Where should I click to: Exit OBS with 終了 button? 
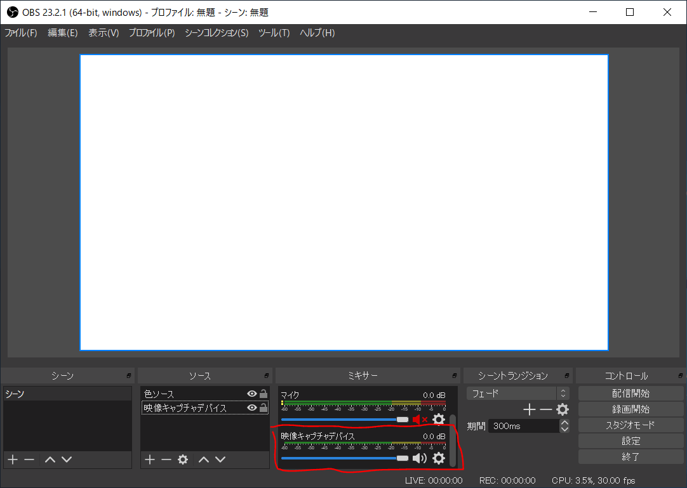click(631, 456)
